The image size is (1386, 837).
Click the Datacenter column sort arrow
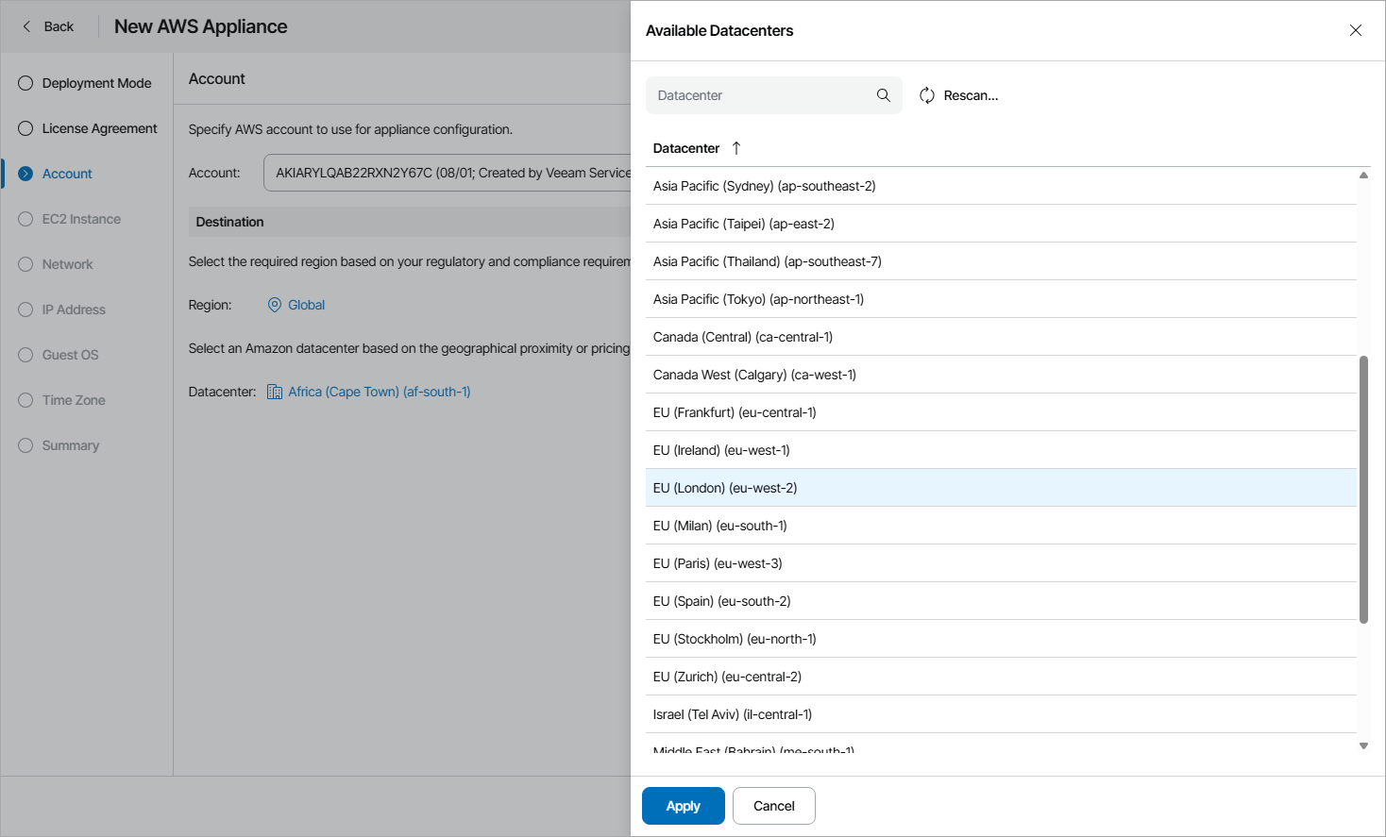(736, 148)
